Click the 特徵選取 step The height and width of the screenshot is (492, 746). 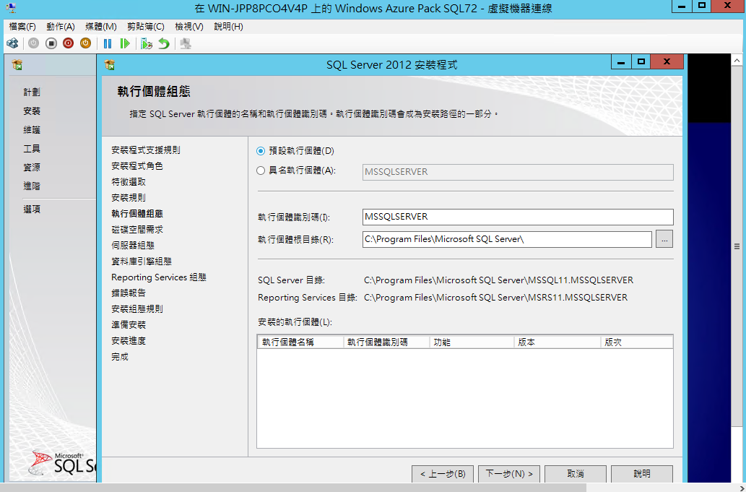(129, 182)
